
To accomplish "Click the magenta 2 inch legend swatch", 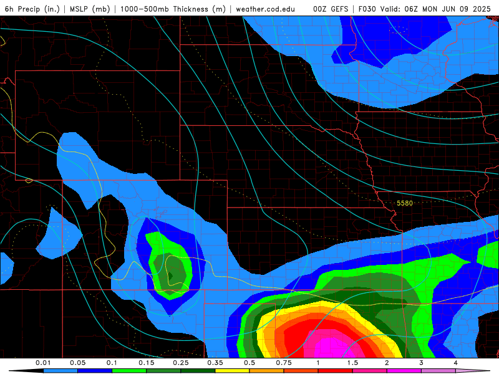I will coord(404,371).
